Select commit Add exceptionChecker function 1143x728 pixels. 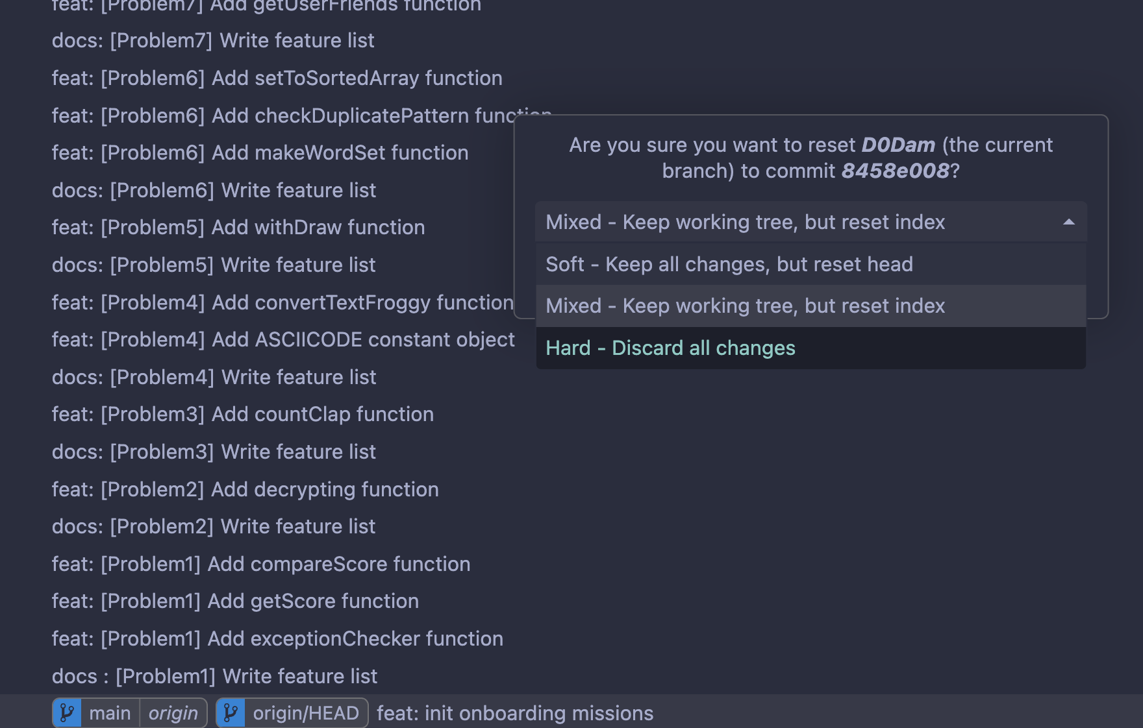[x=277, y=638]
